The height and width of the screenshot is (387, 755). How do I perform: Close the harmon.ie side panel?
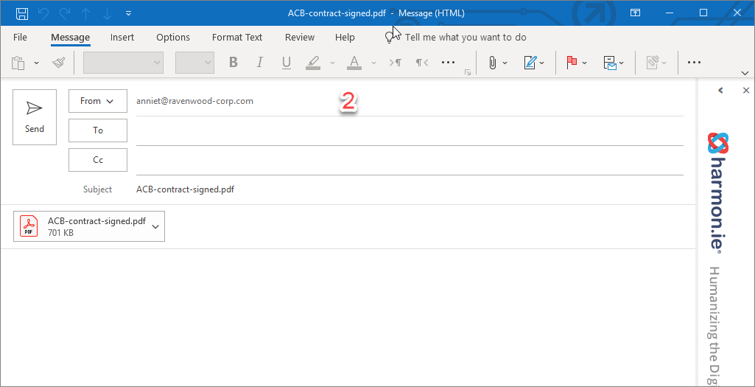point(746,90)
